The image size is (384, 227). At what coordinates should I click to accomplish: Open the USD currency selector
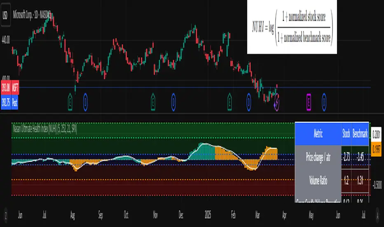[x=5, y=15]
